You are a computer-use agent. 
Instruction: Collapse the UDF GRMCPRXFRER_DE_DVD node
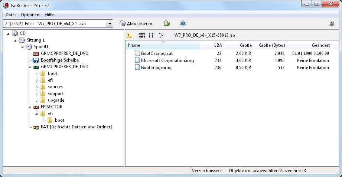30,67
